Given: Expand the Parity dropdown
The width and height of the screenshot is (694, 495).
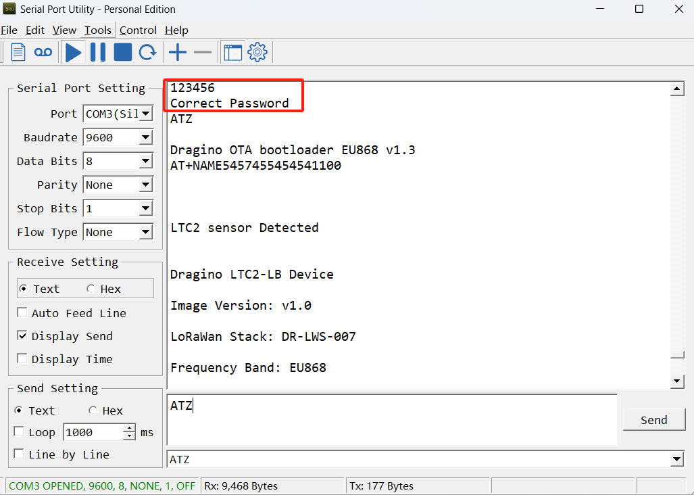Looking at the screenshot, I should point(145,185).
